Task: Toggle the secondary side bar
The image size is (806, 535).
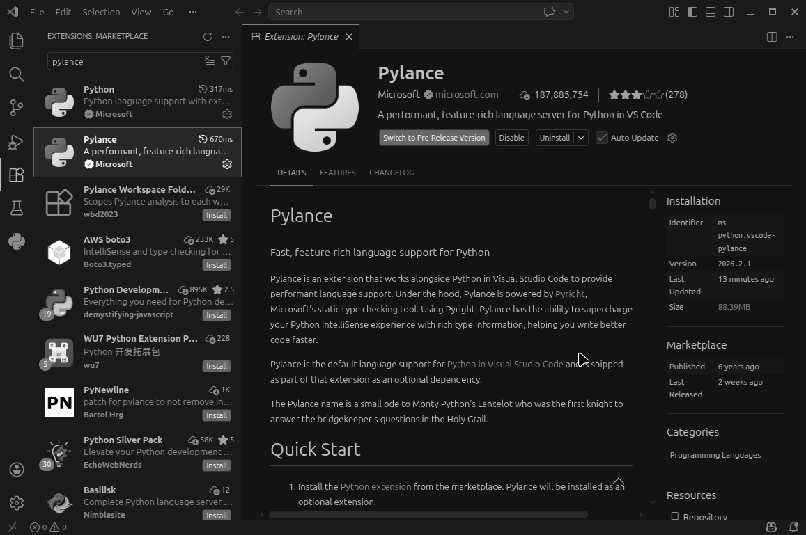Action: pos(729,12)
